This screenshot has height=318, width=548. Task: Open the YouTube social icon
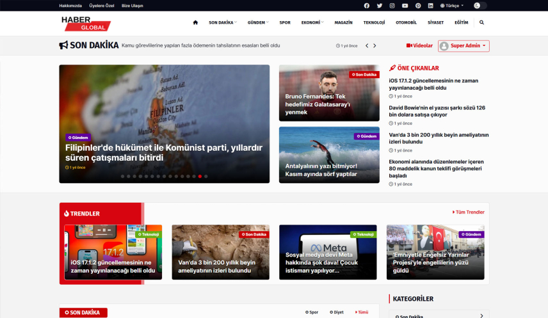[x=405, y=6]
